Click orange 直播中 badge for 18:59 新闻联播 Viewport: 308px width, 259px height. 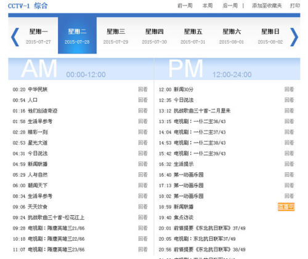(x=286, y=207)
